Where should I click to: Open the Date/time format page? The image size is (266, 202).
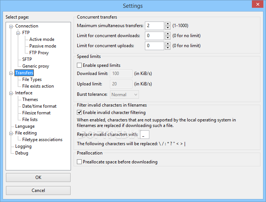pos(39,106)
